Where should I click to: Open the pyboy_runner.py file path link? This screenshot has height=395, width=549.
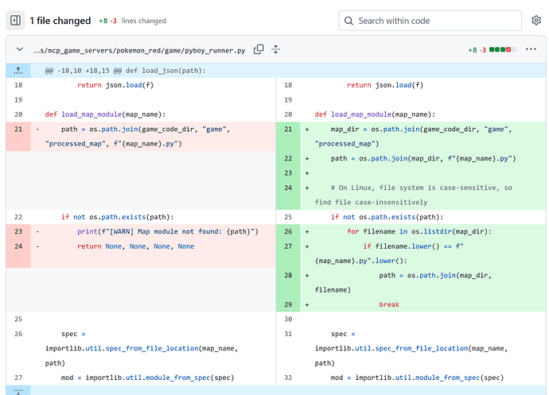(139, 49)
